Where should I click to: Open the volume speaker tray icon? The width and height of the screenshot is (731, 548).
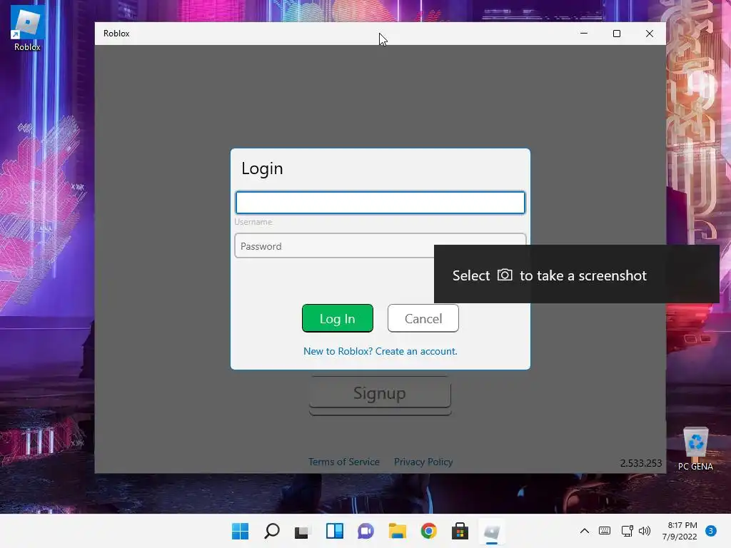coord(645,531)
